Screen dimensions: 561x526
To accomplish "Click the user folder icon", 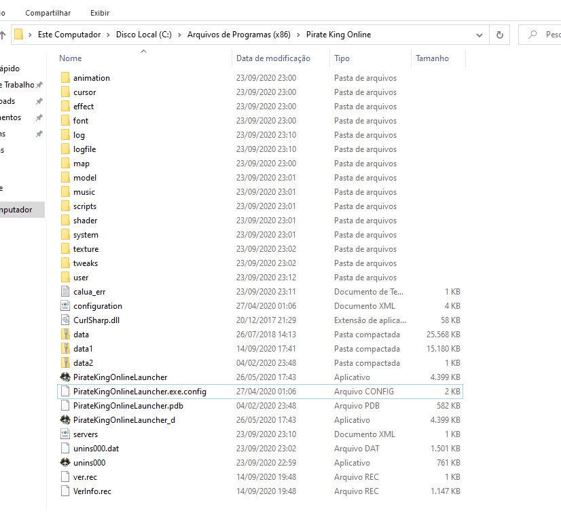I will click(x=65, y=278).
